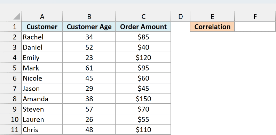Image resolution: width=276 pixels, height=135 pixels.
Task: Select the cell containing Mark
Action: (42, 68)
